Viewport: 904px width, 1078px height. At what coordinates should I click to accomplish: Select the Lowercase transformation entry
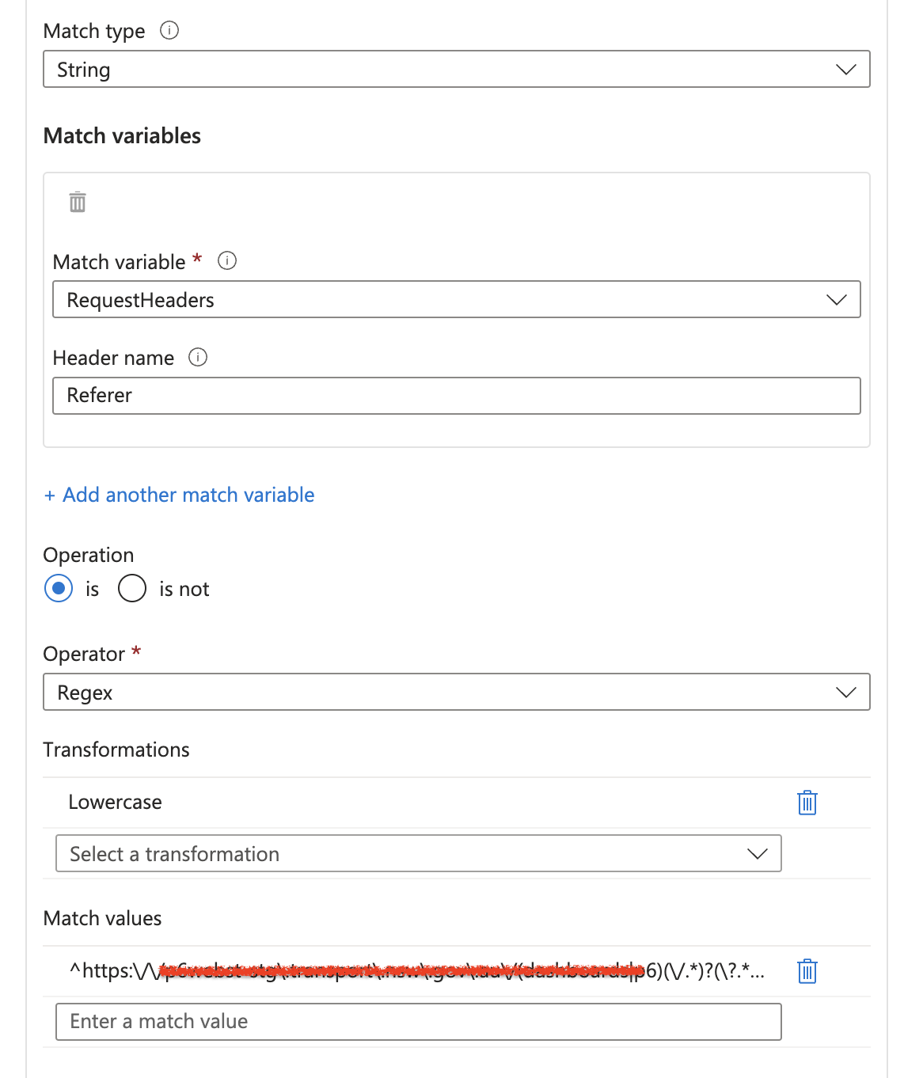pyautogui.click(x=116, y=803)
